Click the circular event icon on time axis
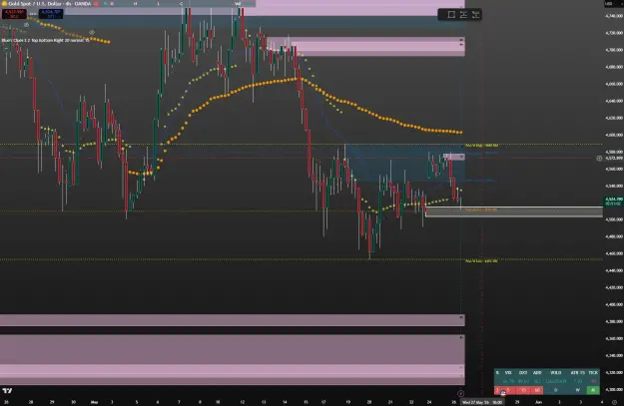Image resolution: width=624 pixels, height=406 pixels. (461, 394)
